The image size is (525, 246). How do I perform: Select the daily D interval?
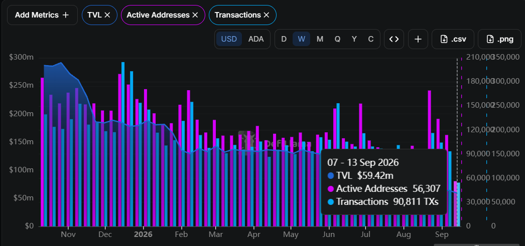pos(284,39)
